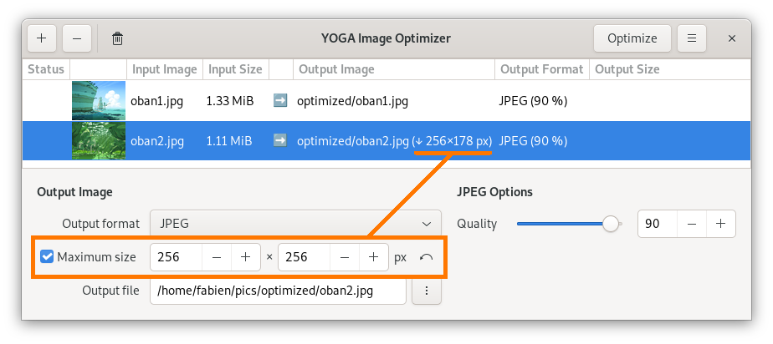Screen dimensions: 773x344
Task: Click the trash clear-all icon
Action: pos(118,38)
